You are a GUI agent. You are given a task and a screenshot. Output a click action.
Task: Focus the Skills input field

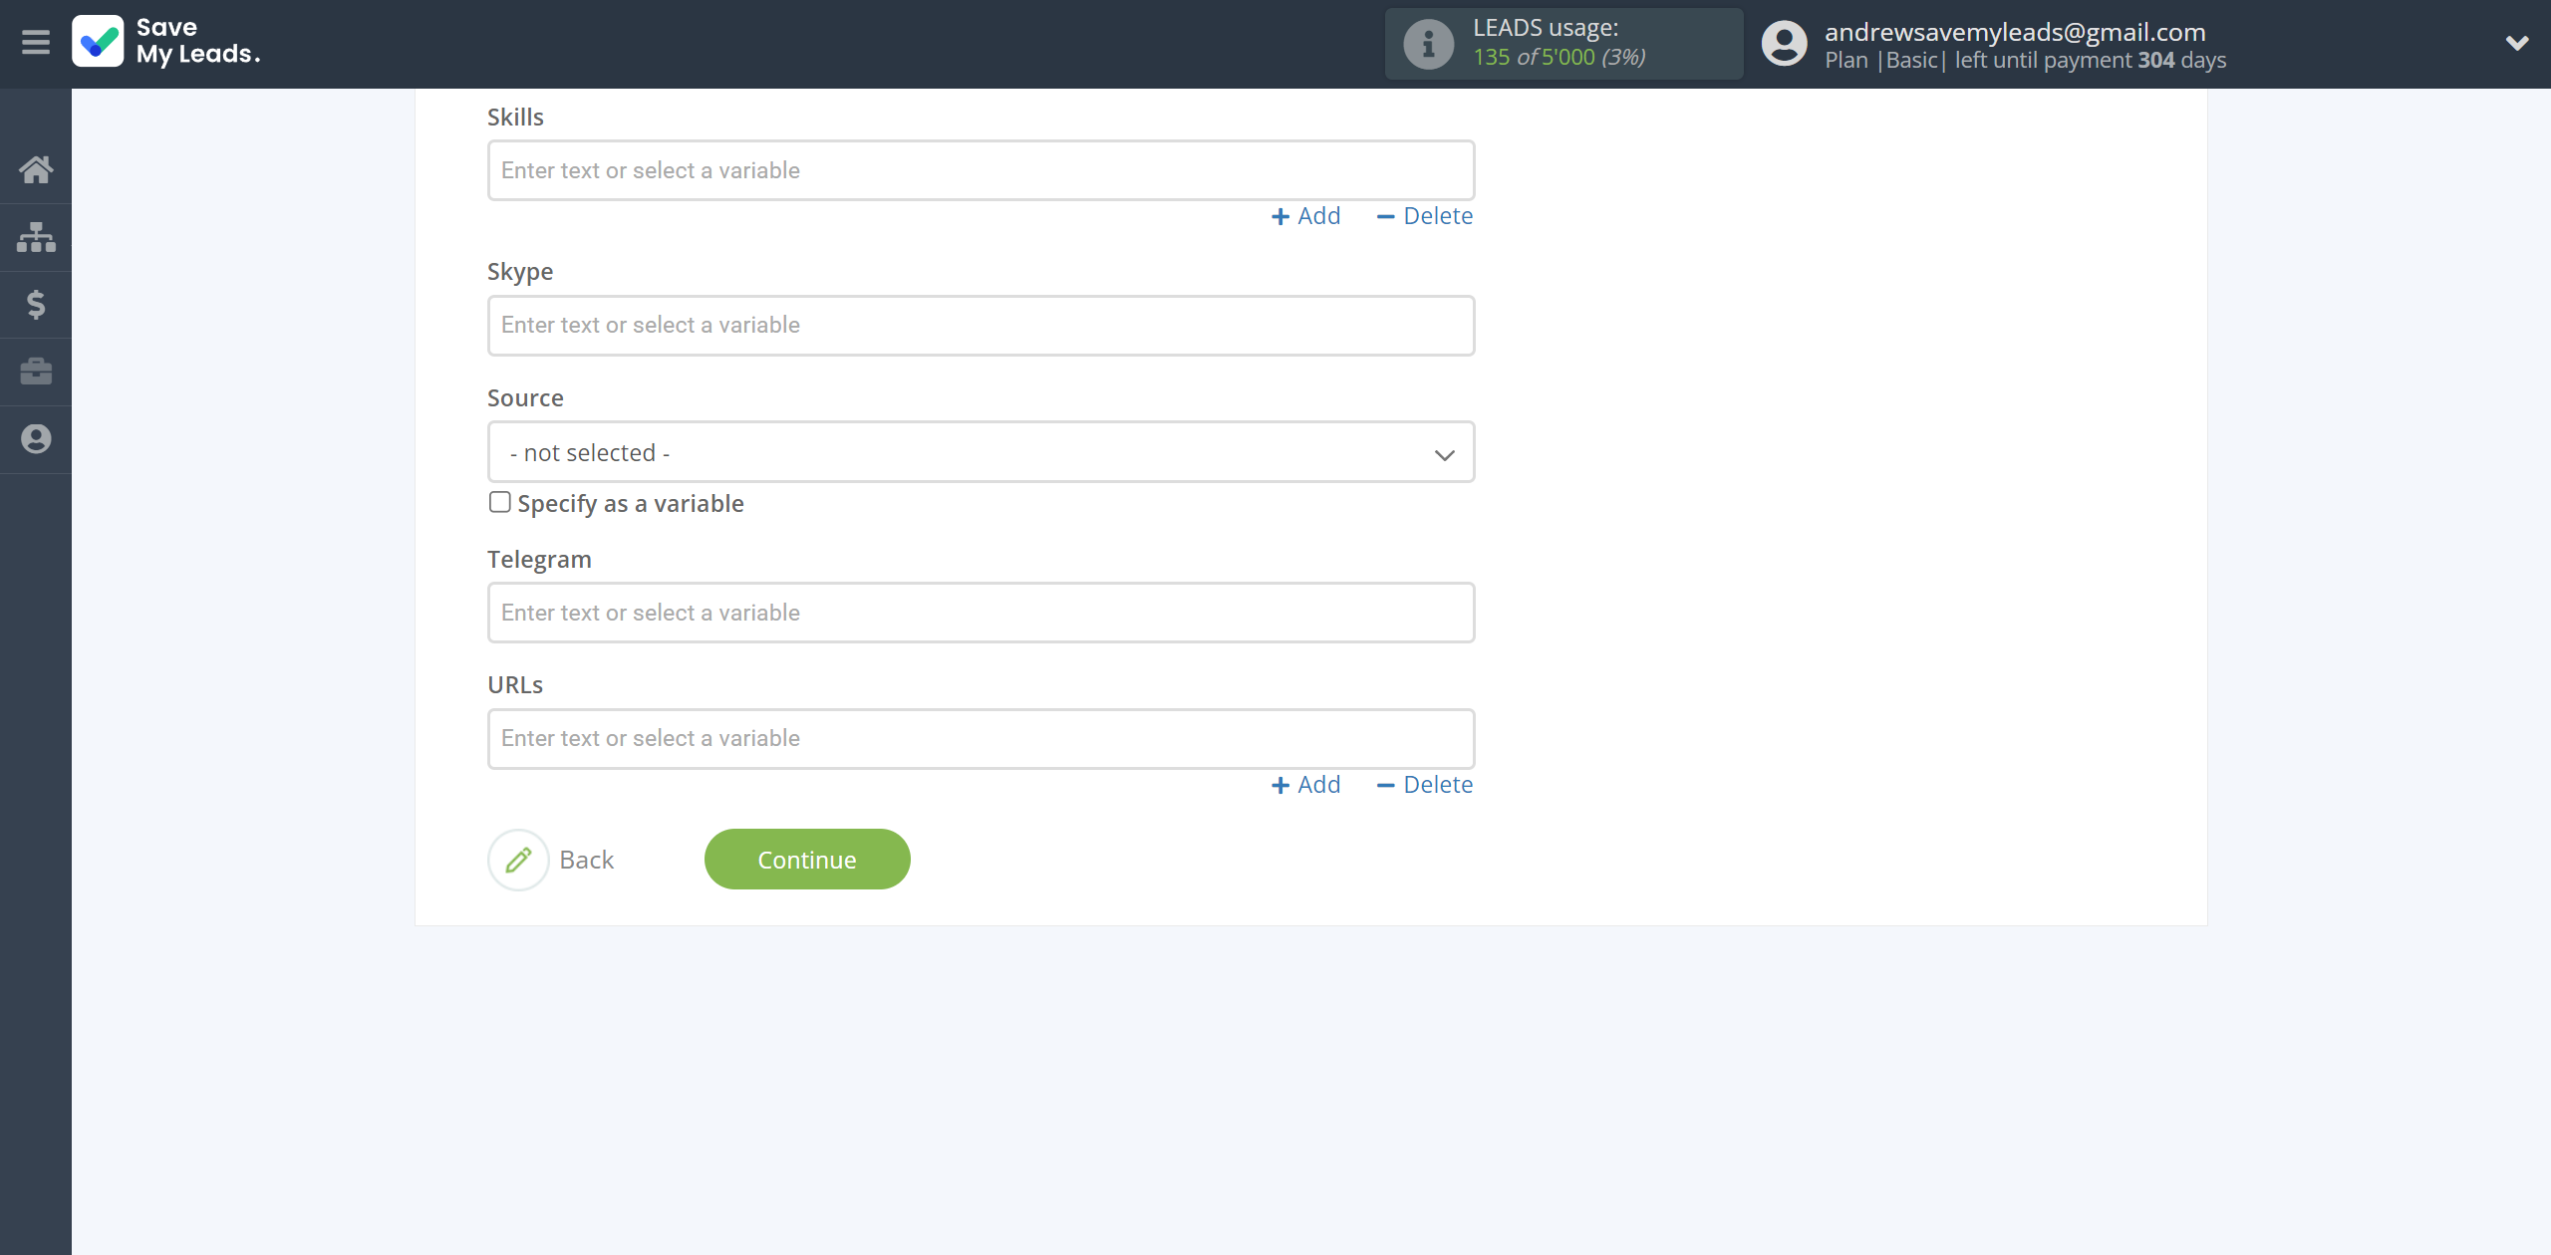coord(981,170)
